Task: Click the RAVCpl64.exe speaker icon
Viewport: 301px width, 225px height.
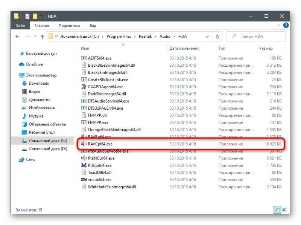Action: tap(84, 144)
